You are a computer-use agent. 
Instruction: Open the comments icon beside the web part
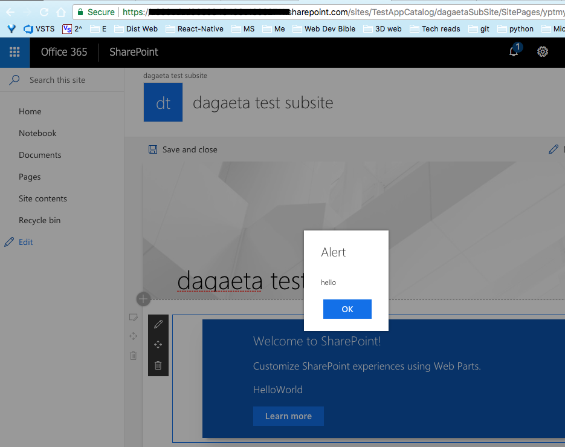click(134, 317)
